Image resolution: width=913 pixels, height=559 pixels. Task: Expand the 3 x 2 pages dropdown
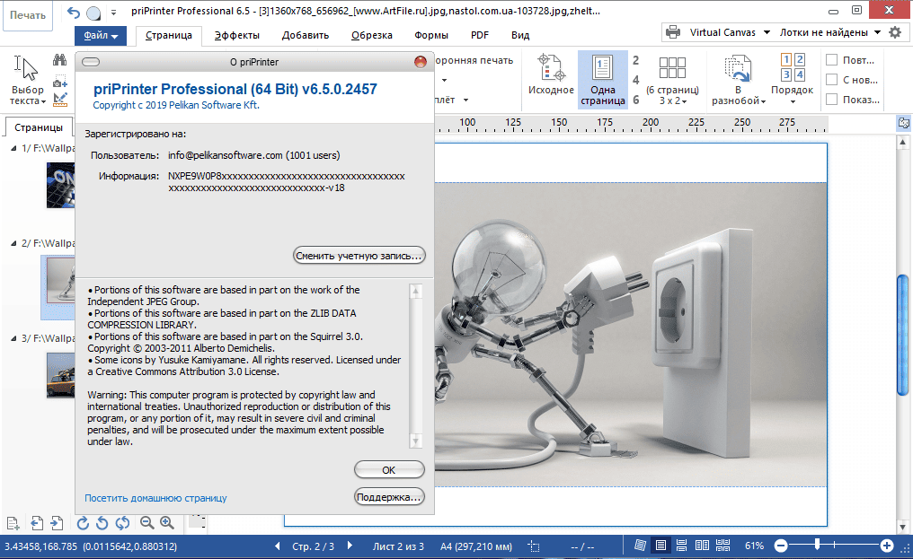pos(684,101)
